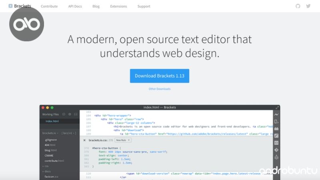Click the red close dot of editor window
This screenshot has width=320, height=180.
click(x=43, y=108)
